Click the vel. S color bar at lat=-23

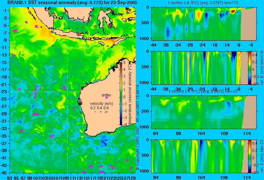click(x=250, y=156)
